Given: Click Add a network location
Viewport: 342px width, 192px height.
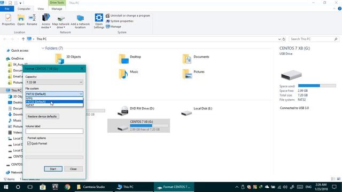Looking at the screenshot, I should [80, 21].
